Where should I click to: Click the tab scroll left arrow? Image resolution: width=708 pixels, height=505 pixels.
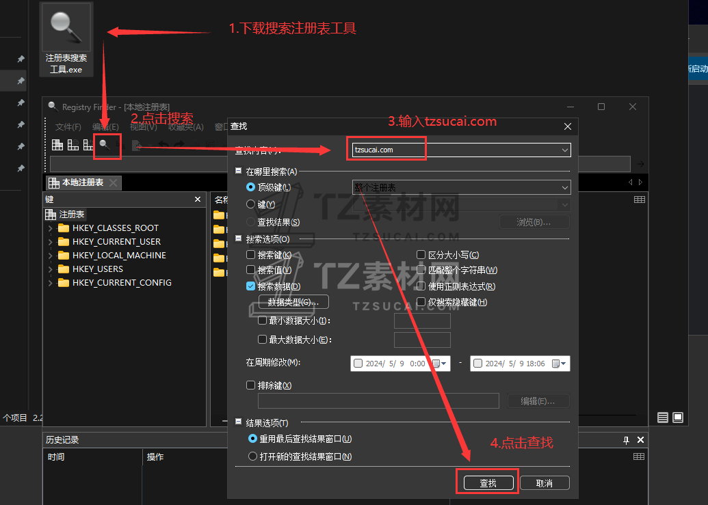pyautogui.click(x=630, y=182)
